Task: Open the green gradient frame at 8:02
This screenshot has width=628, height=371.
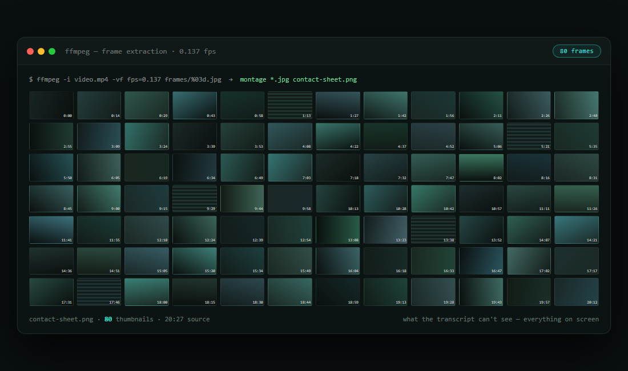Action: (481, 168)
